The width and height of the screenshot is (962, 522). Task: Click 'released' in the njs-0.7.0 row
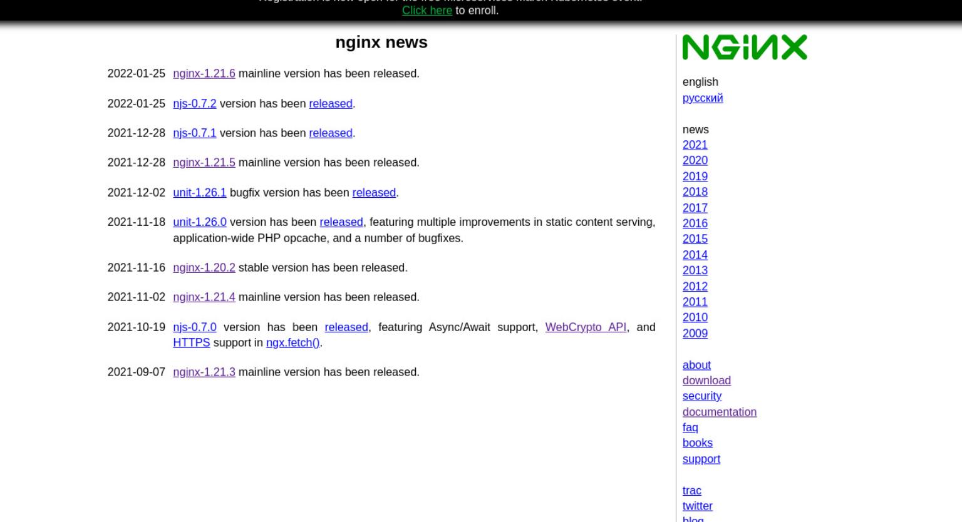346,327
